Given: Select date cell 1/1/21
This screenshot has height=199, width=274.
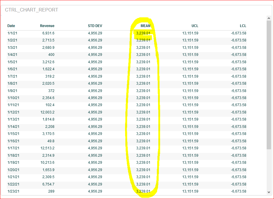Looking at the screenshot, I should (12, 33).
